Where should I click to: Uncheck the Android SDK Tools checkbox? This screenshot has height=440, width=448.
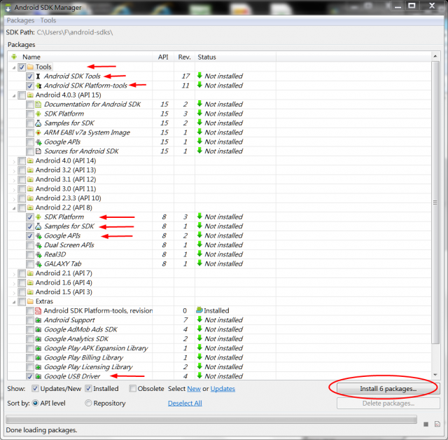pos(29,76)
